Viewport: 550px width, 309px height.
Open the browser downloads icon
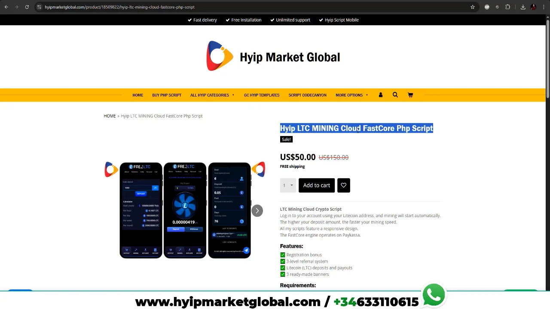(x=523, y=7)
